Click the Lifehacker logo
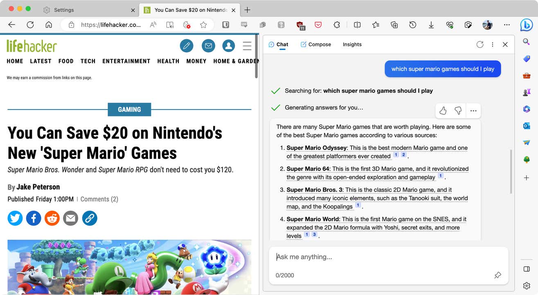The width and height of the screenshot is (538, 295). (x=32, y=46)
